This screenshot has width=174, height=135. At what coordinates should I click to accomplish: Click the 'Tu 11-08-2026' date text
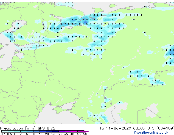point(115,128)
